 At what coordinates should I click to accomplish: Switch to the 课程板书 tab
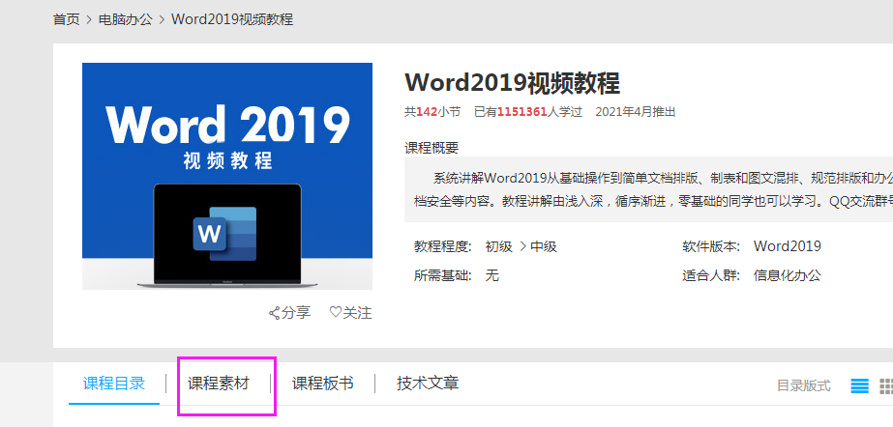click(x=323, y=384)
